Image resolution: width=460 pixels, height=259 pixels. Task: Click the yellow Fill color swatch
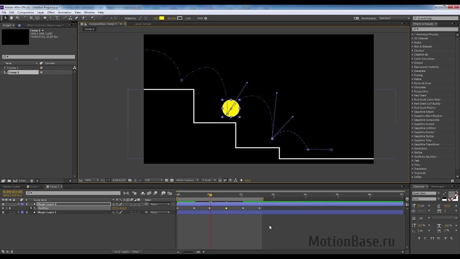click(162, 18)
